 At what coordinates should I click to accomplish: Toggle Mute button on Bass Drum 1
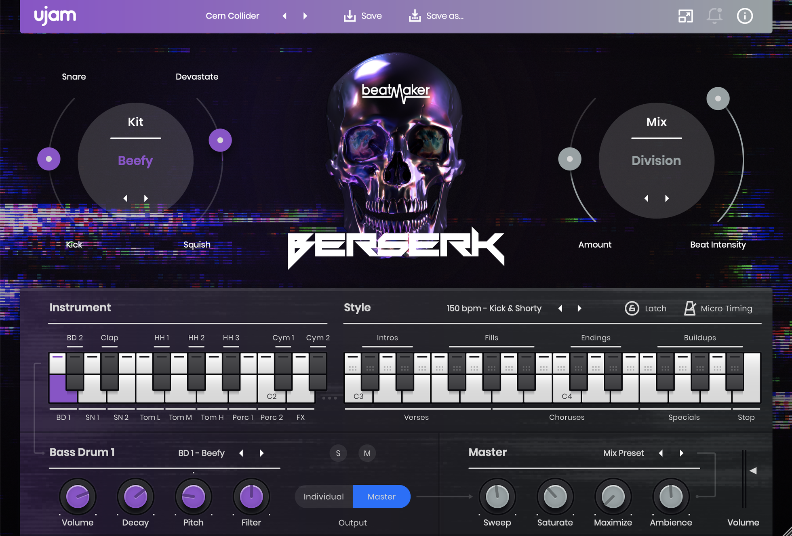coord(367,453)
